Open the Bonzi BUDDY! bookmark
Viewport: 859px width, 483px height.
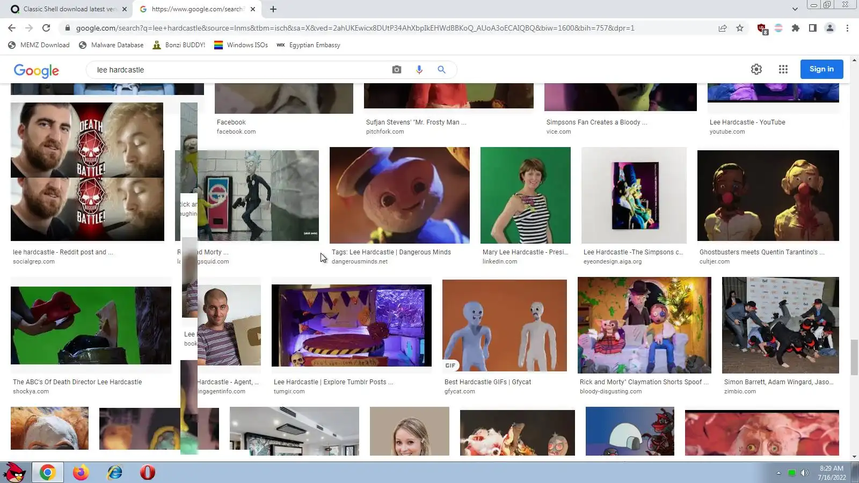179,45
